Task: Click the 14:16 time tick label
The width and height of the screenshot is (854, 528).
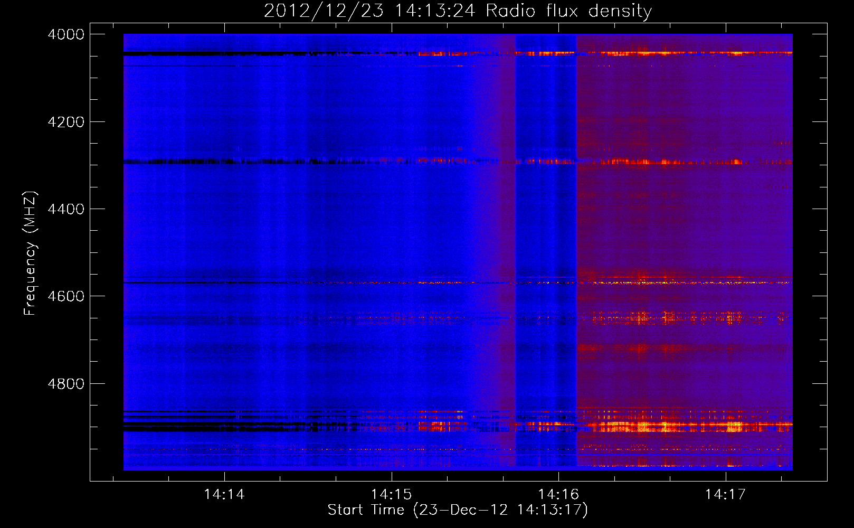Action: pos(558,494)
